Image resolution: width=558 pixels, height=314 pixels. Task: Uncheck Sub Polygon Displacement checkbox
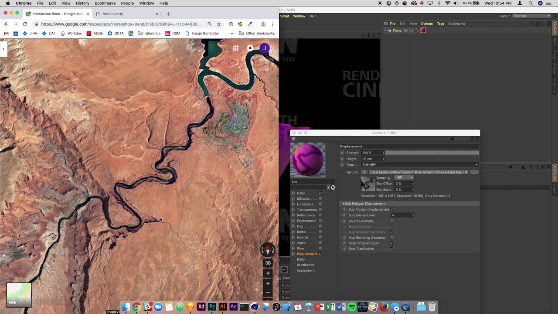[x=392, y=209]
